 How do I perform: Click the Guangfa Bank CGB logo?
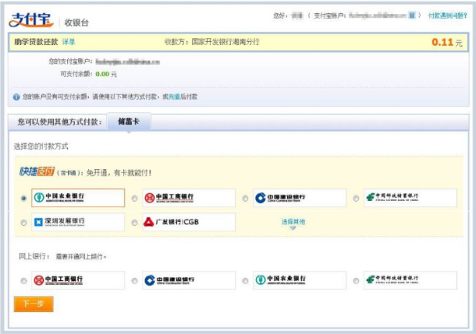point(189,222)
